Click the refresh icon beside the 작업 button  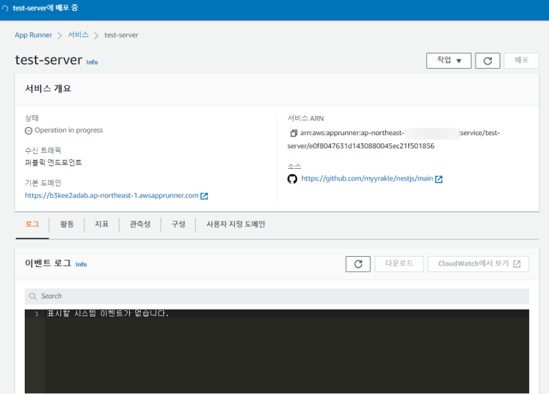tap(487, 60)
